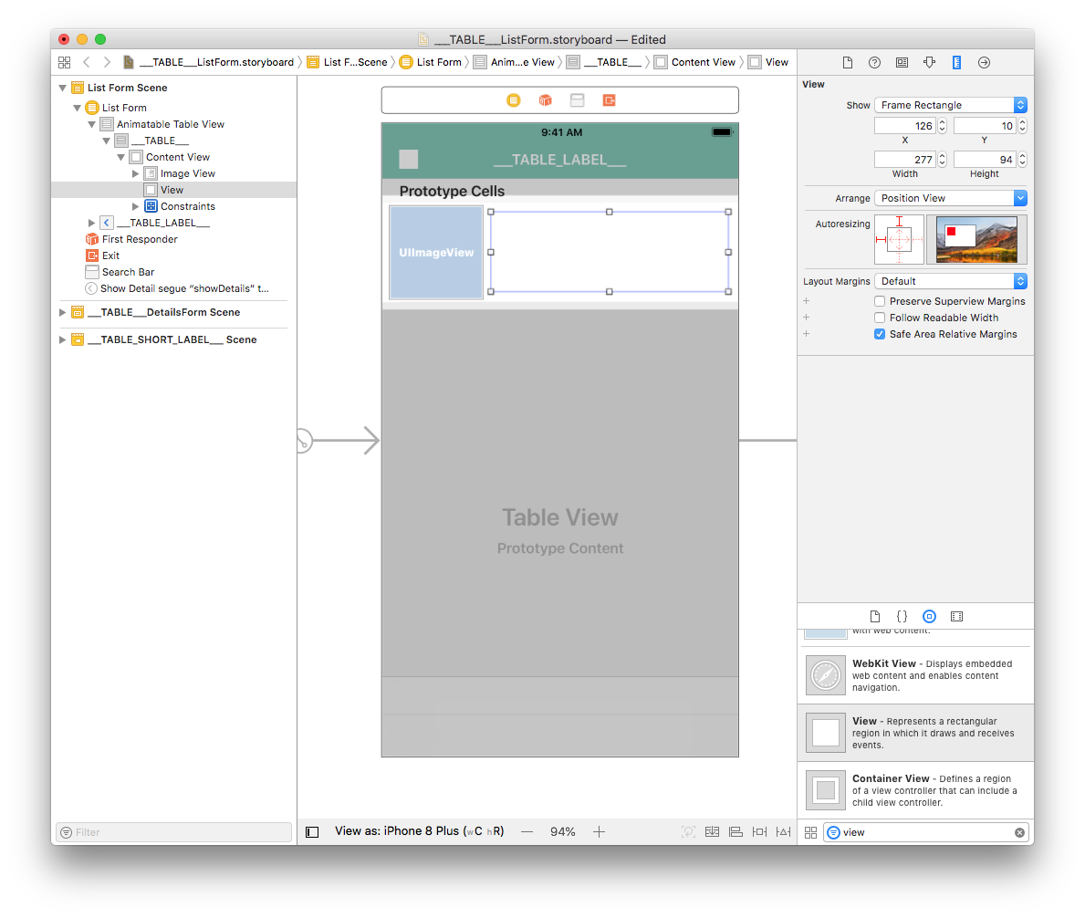The width and height of the screenshot is (1085, 918).
Task: Select UIImageView on canvas
Action: click(x=436, y=253)
